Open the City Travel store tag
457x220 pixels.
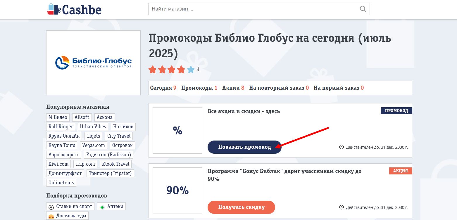click(119, 136)
